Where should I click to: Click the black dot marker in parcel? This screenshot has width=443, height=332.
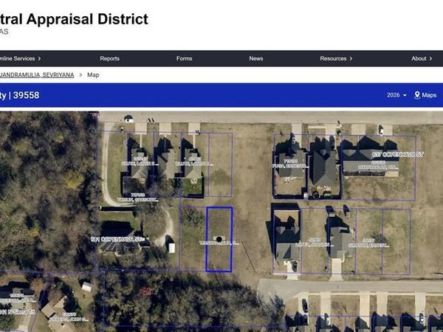[x=219, y=239]
